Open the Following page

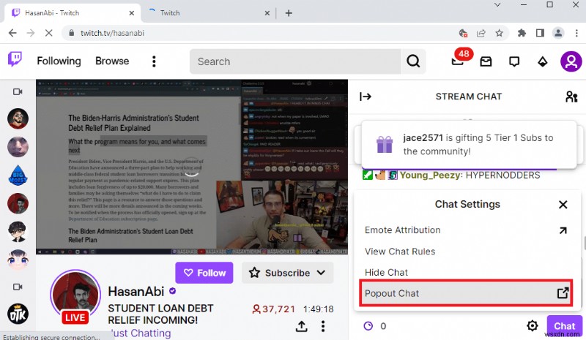pyautogui.click(x=59, y=61)
